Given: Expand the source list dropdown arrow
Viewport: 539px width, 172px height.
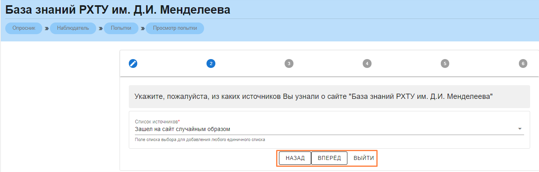Looking at the screenshot, I should (x=520, y=129).
